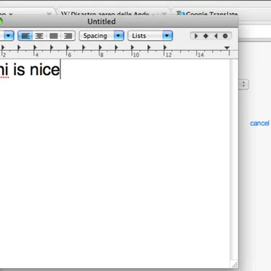The width and height of the screenshot is (271, 271).
Task: Switch to the Google Translate browser tab
Action: [x=207, y=14]
